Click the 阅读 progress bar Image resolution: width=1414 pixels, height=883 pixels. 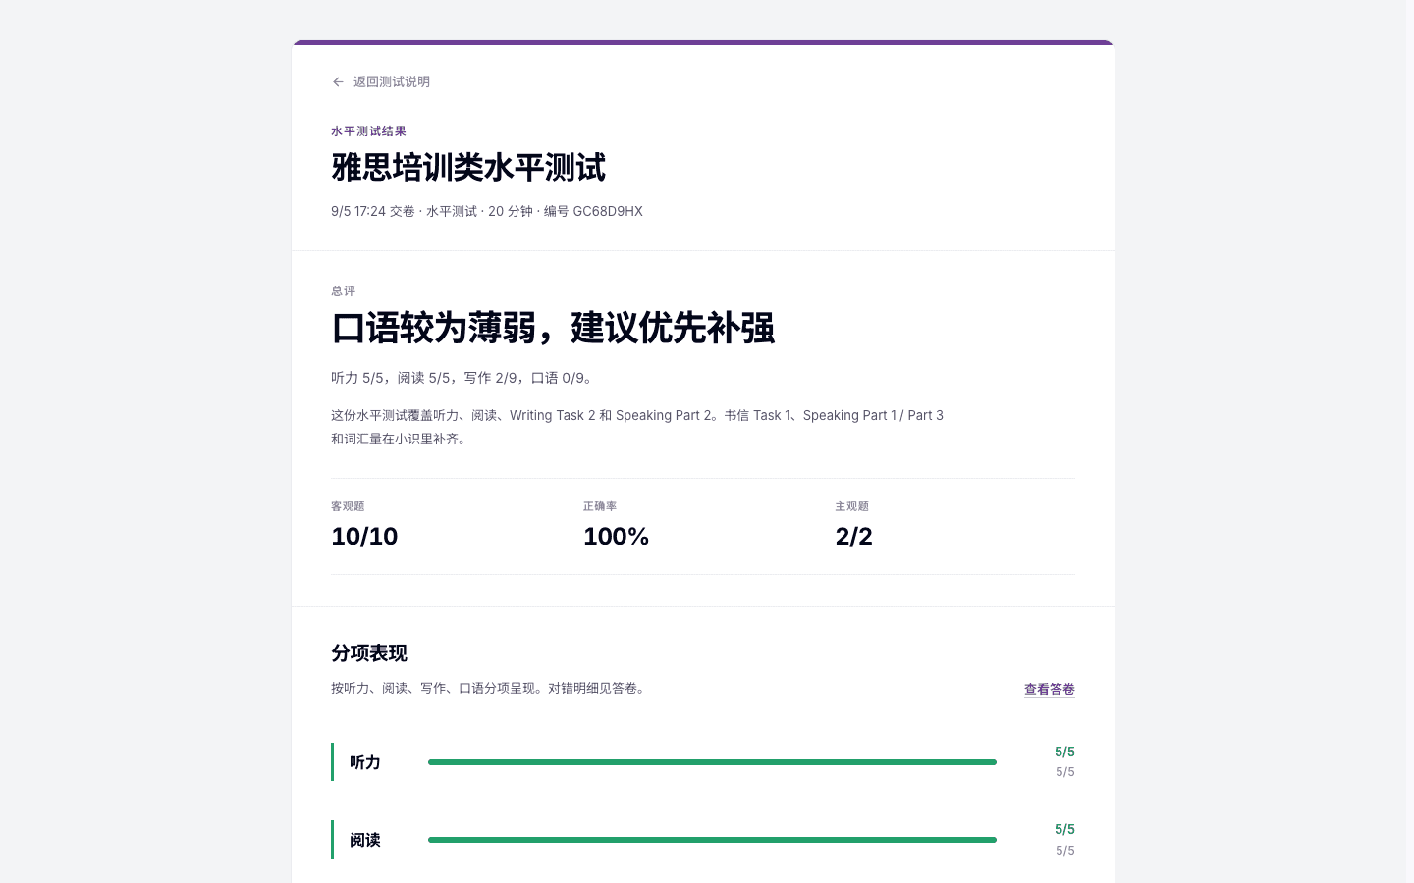click(712, 840)
